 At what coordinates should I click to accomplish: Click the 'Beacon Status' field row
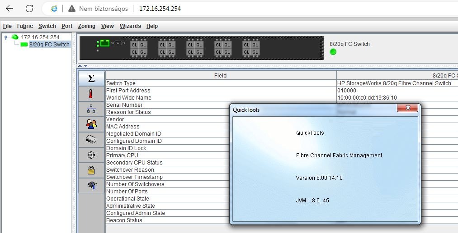(x=168, y=220)
